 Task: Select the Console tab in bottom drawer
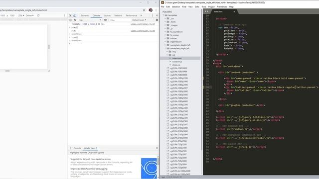click(77, 148)
